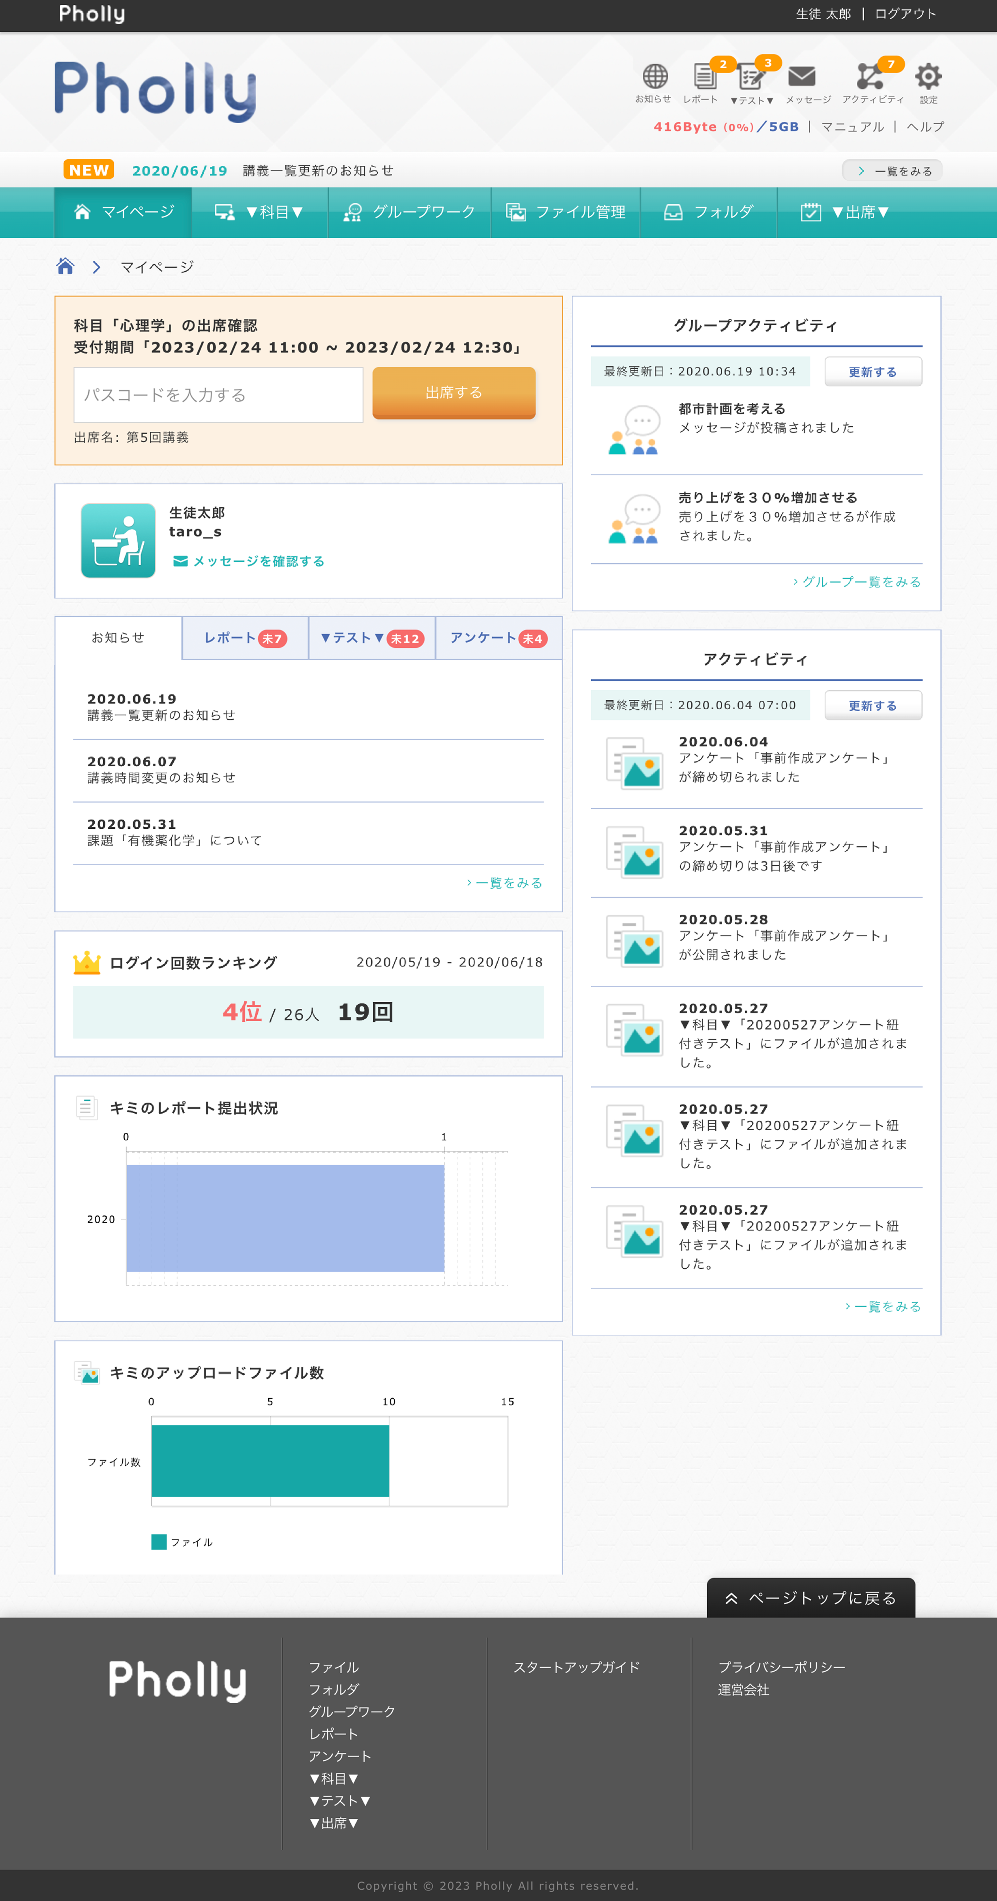This screenshot has height=1901, width=997.
Task: Open 運営会社 in the footer
Action: pyautogui.click(x=743, y=1689)
